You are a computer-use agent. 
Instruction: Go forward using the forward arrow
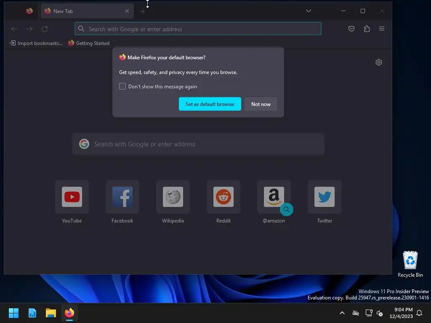29,29
